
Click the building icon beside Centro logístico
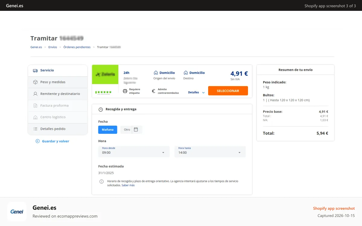35,117
